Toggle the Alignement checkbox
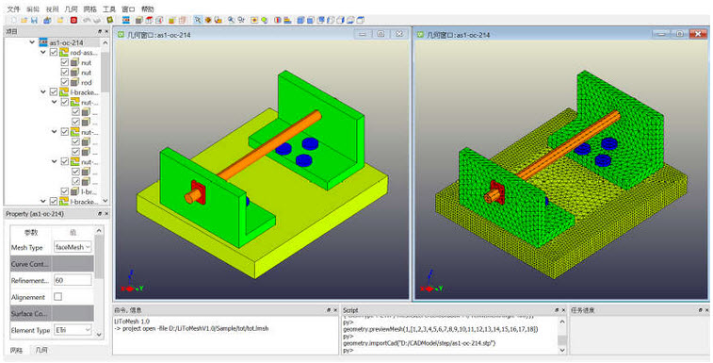713x363 pixels. coord(57,296)
